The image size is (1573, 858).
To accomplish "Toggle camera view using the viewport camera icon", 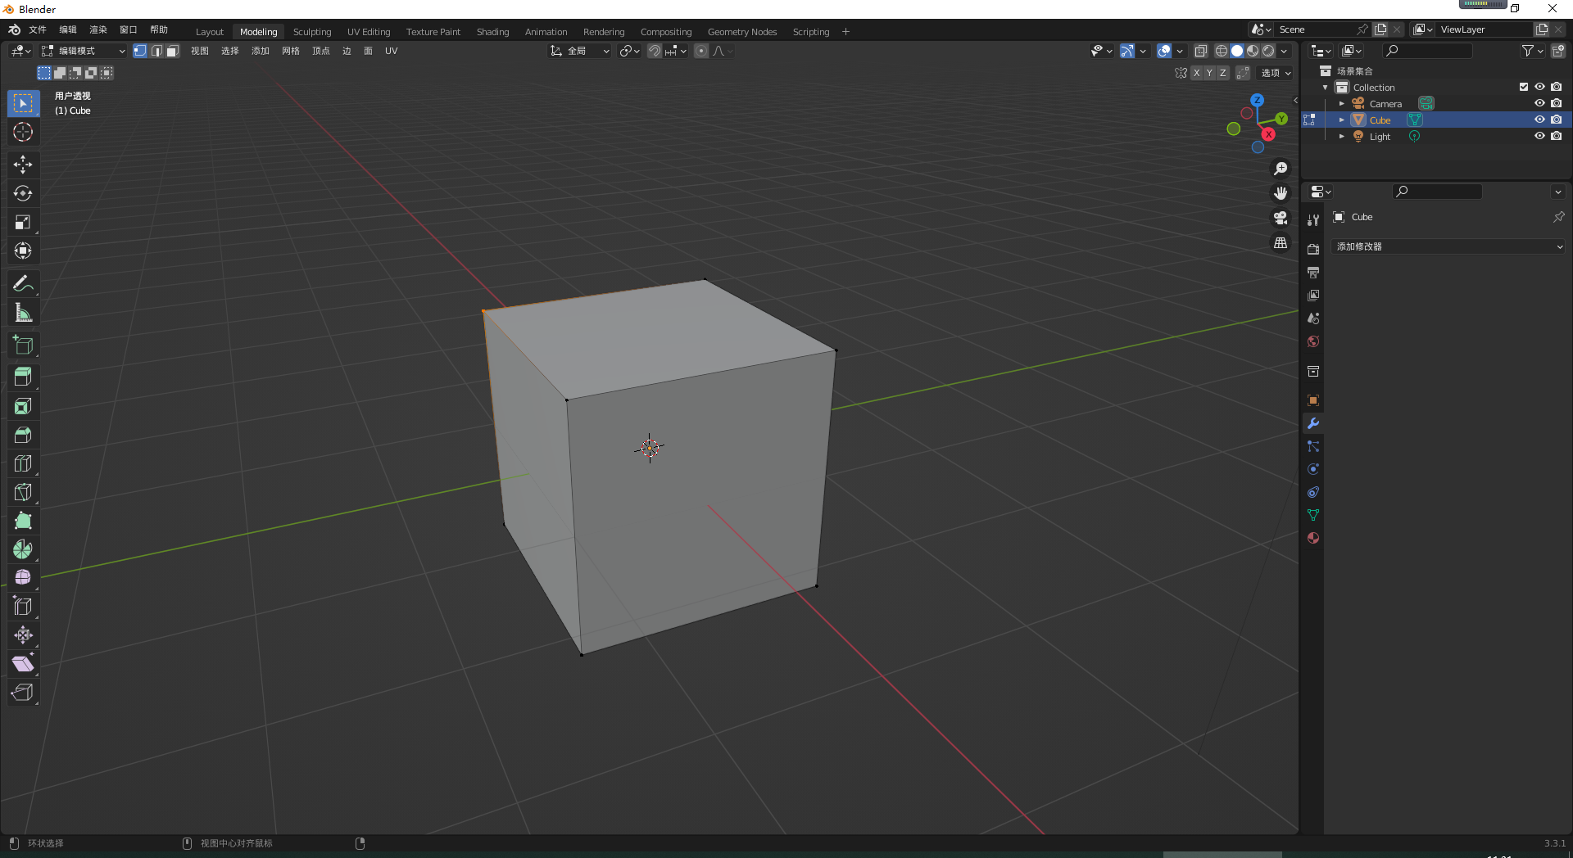I will click(x=1280, y=218).
